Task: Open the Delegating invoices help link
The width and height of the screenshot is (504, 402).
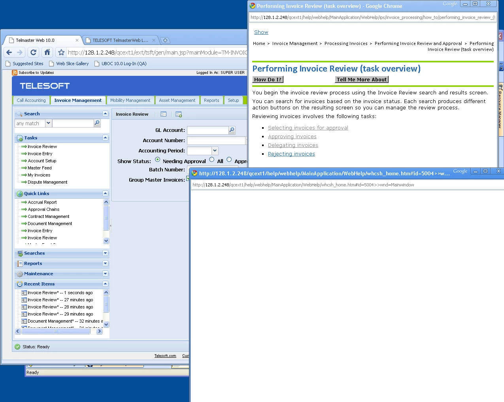Action: (293, 145)
